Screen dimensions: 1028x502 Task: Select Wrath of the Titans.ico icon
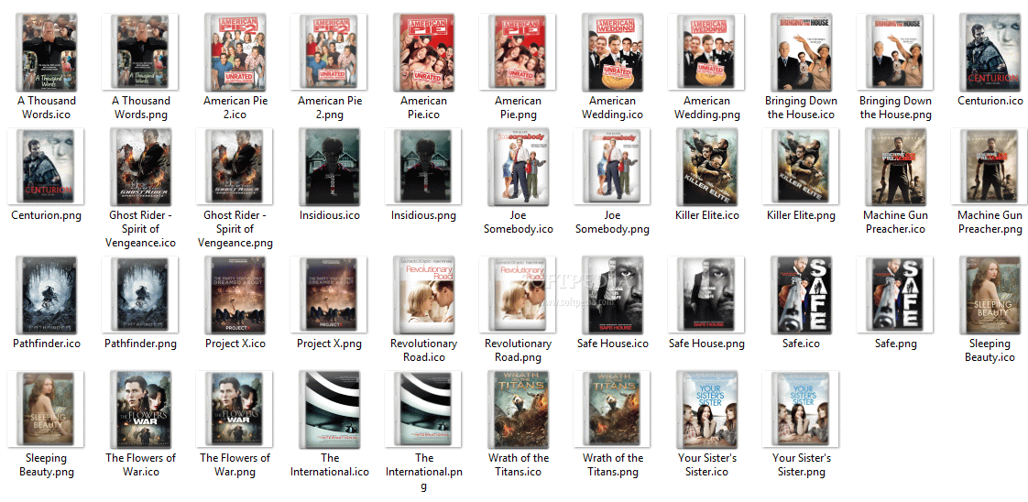(519, 409)
